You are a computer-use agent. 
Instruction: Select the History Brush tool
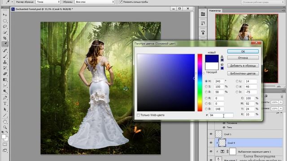point(5,68)
